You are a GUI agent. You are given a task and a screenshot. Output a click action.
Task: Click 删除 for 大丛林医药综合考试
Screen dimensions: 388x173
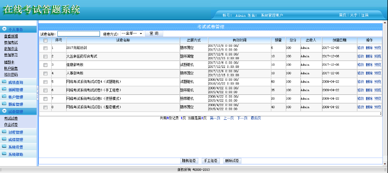point(369,56)
